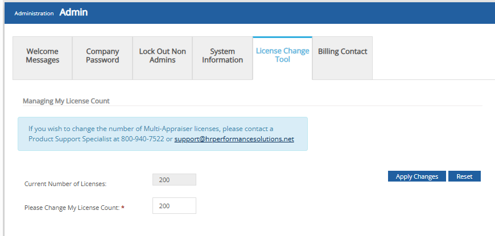Viewport: 495px width, 236px height.
Task: Go to the System Information tab
Action: click(x=222, y=56)
